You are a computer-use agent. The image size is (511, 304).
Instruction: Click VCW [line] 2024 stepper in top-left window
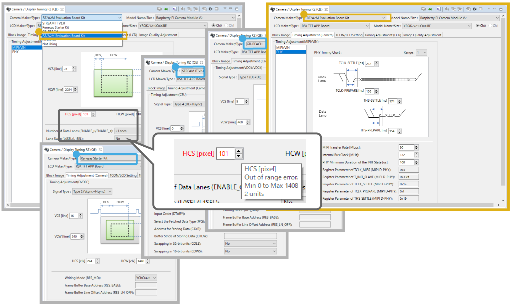75,89
